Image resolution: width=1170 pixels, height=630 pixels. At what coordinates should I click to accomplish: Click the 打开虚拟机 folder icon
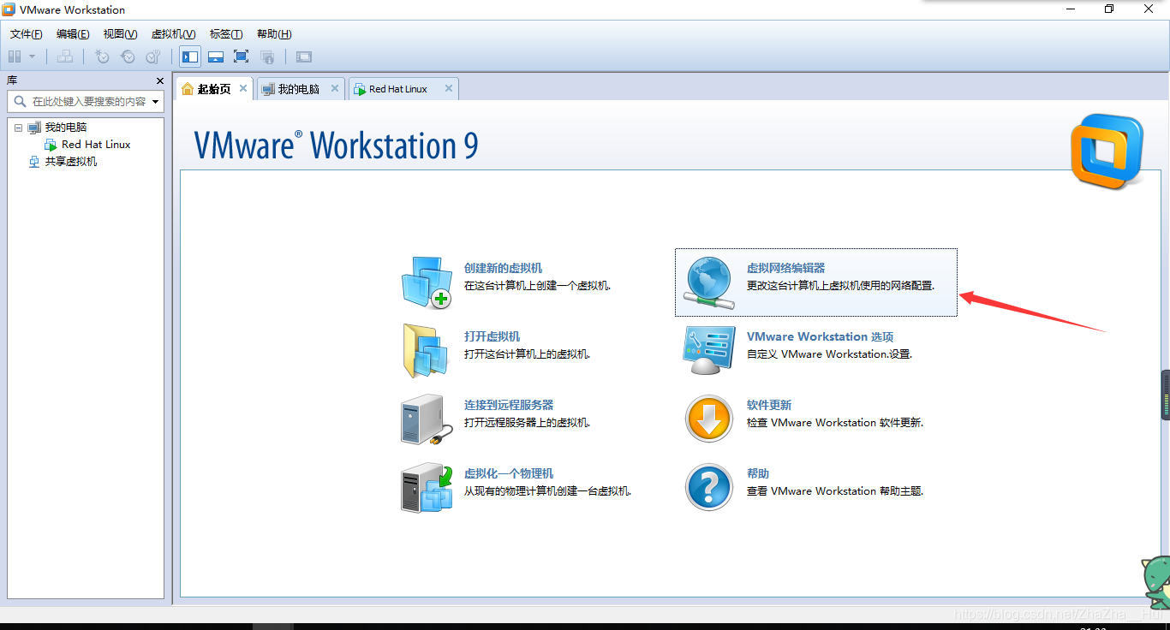[427, 351]
